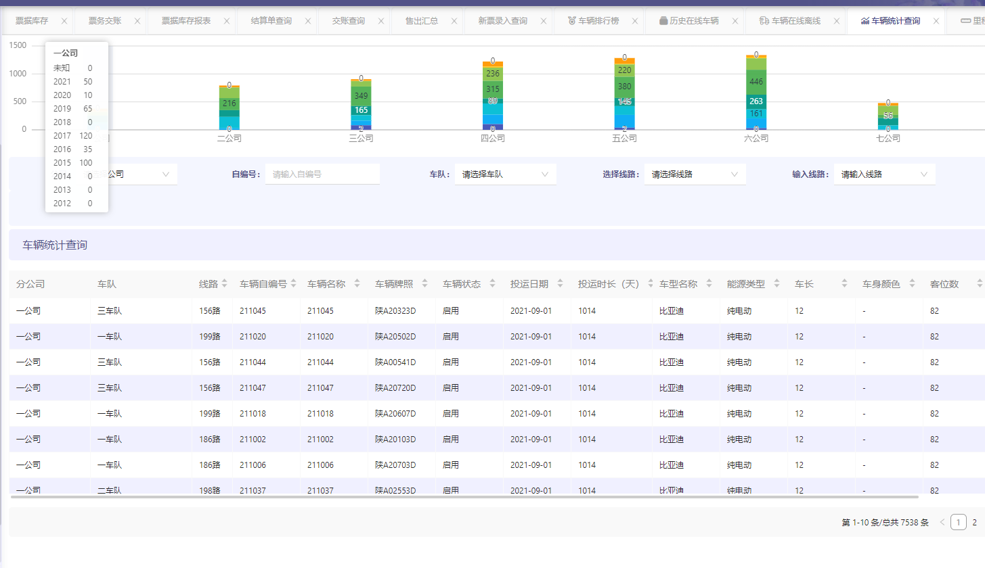985x568 pixels.
Task: Close the 车辆在线离线 tab
Action: point(837,21)
